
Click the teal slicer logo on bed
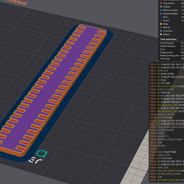pyautogui.click(x=42, y=154)
